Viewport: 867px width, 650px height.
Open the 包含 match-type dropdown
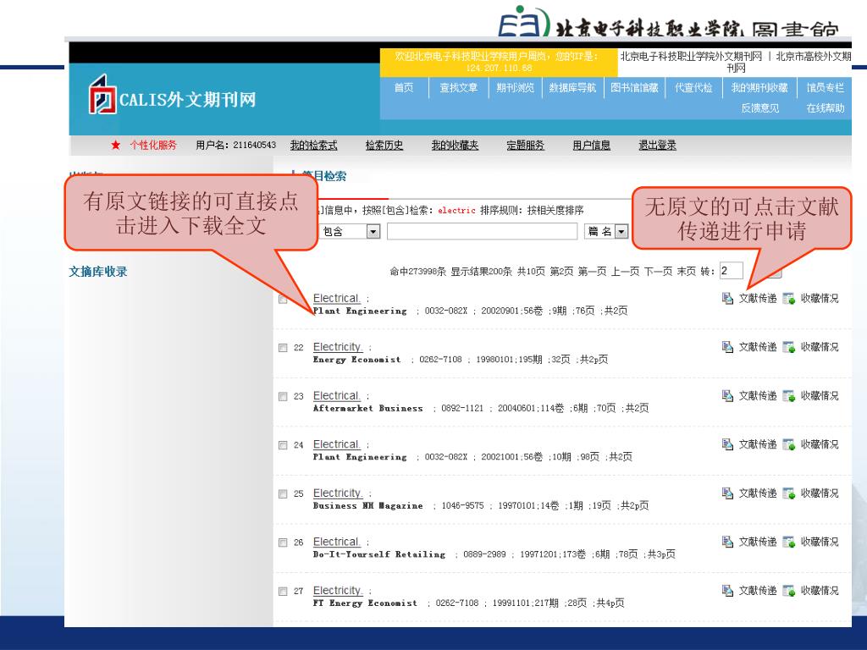[x=373, y=232]
